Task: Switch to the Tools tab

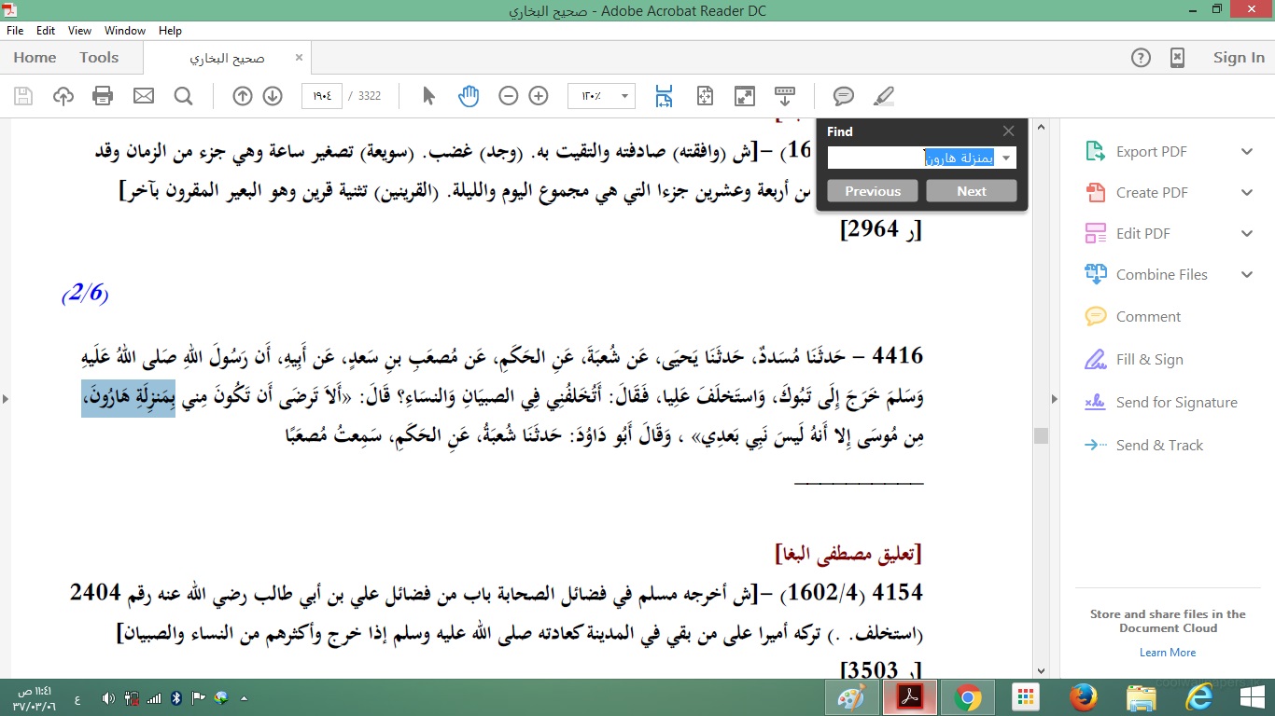Action: click(x=99, y=58)
